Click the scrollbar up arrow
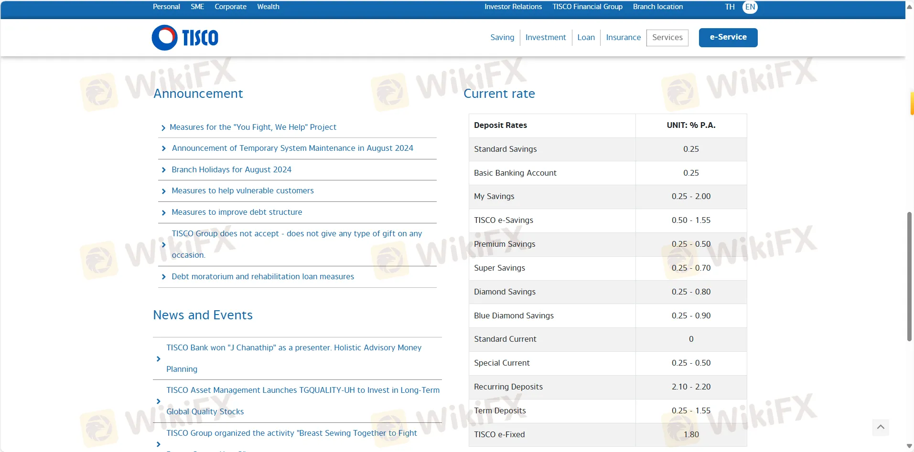Viewport: 914px width, 452px height. coord(908,6)
